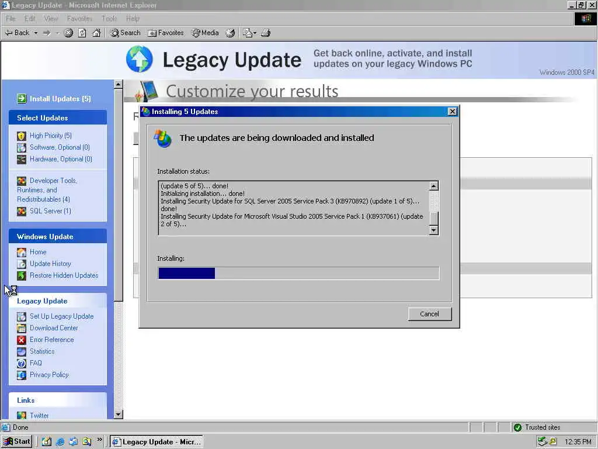Click the FAQ question mark icon
This screenshot has height=449, width=598.
(x=22, y=363)
